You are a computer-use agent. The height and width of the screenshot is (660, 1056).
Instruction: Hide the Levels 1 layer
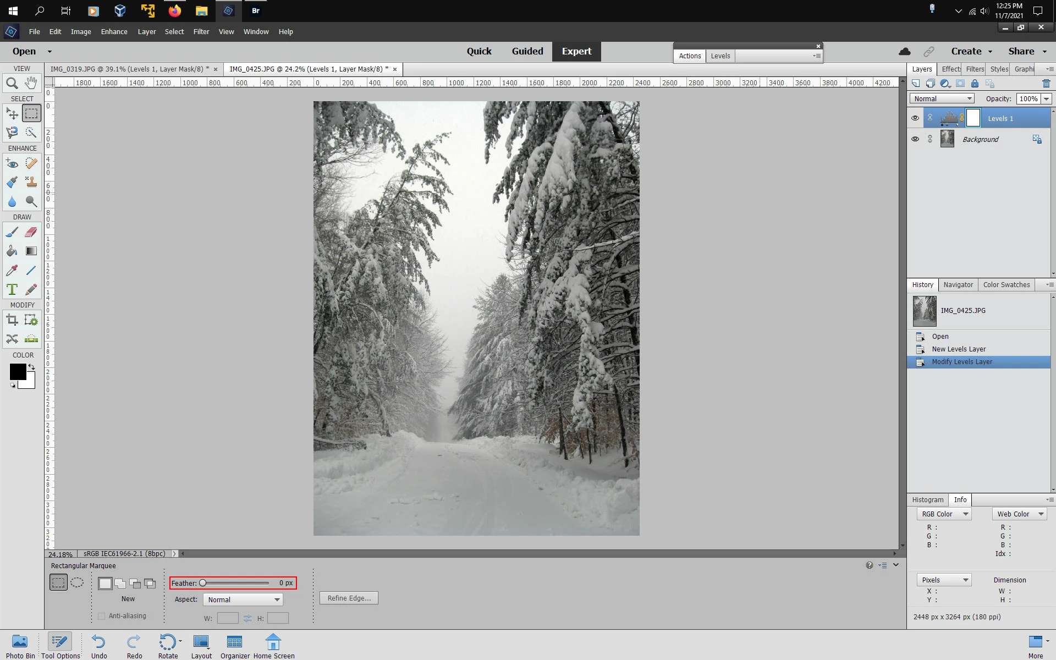pos(915,118)
